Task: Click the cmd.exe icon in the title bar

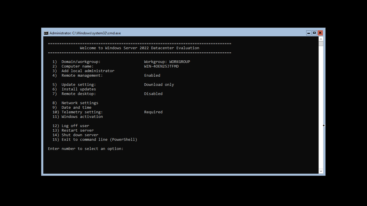Action: 46,33
